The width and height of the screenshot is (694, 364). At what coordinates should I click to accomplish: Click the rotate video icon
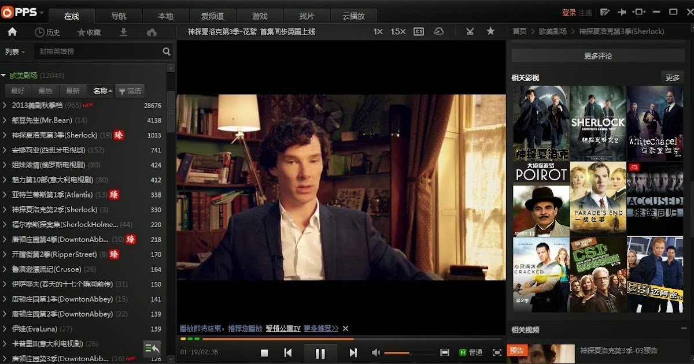pos(439,32)
